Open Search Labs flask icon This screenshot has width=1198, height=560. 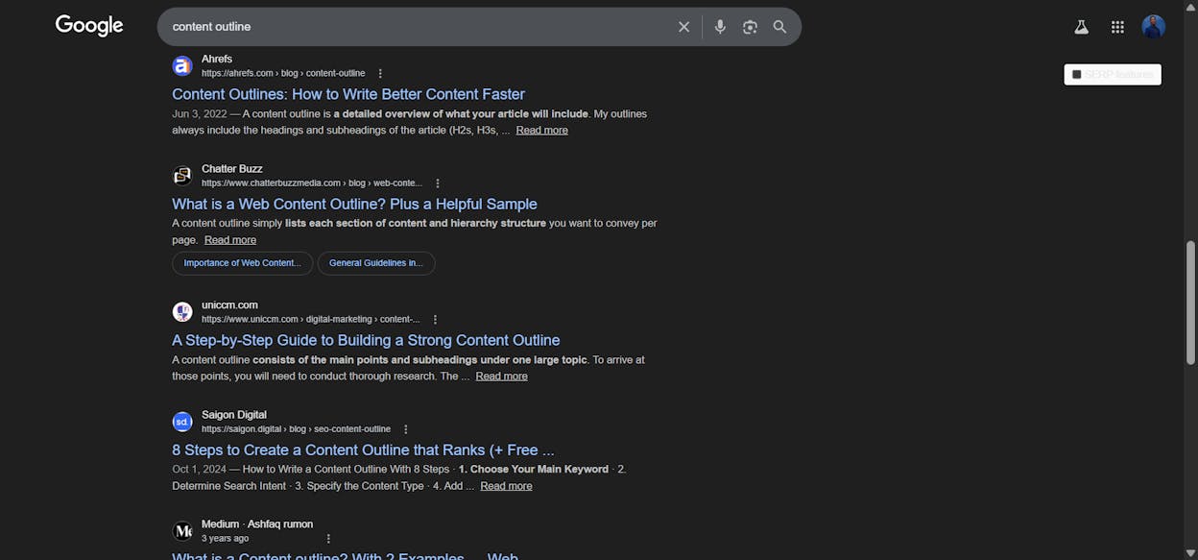pos(1081,27)
